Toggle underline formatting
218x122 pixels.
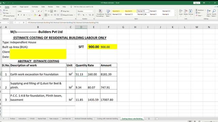point(24,15)
